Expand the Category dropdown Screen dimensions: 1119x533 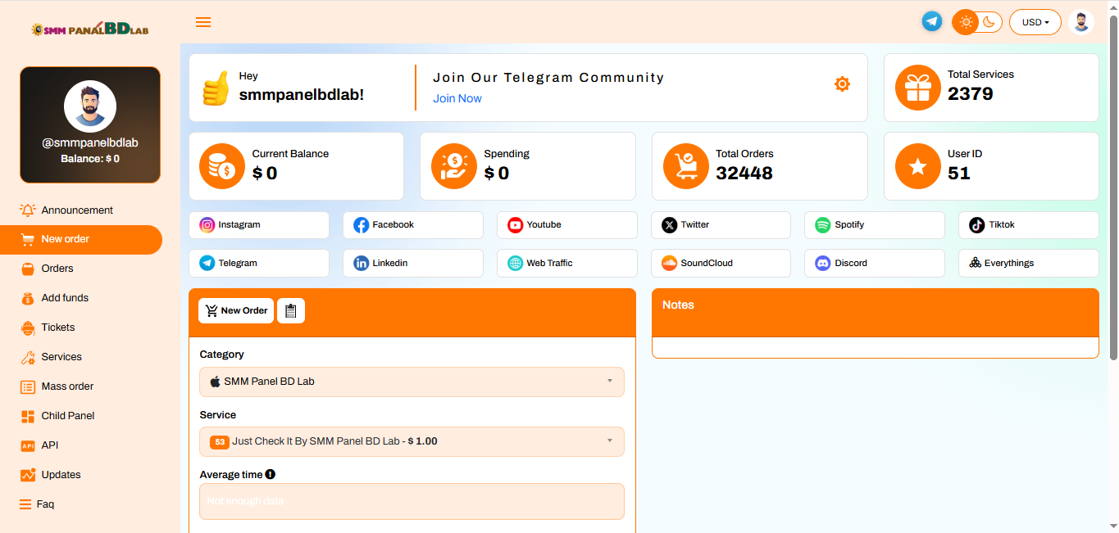point(412,382)
